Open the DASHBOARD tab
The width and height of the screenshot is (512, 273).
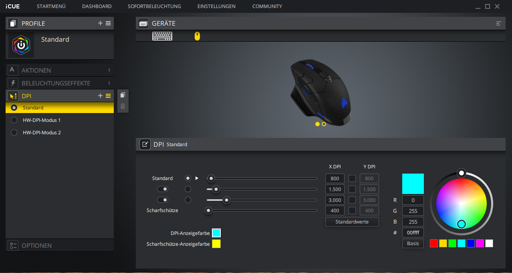[97, 6]
